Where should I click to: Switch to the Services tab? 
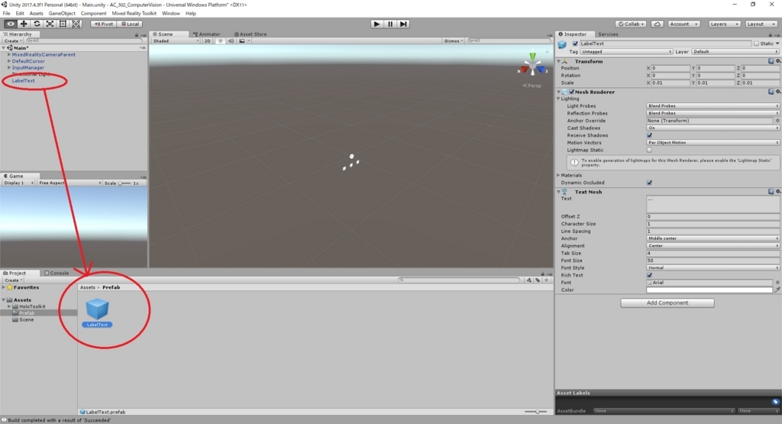tap(607, 34)
